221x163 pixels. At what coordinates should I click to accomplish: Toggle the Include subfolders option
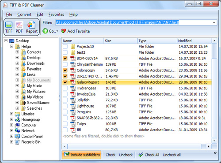click(x=81, y=155)
